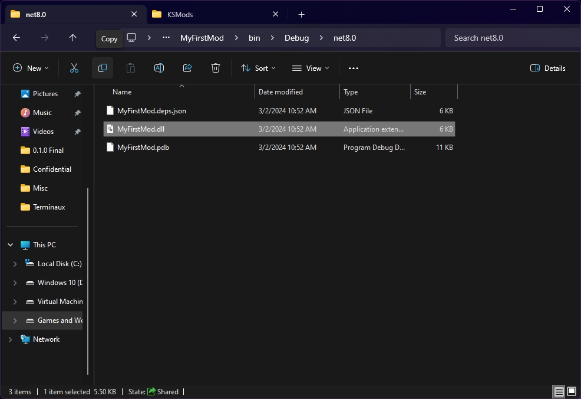Open the See more three-dots menu
The height and width of the screenshot is (399, 581).
(354, 68)
